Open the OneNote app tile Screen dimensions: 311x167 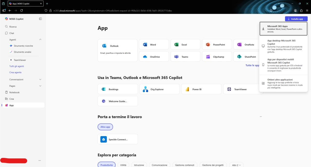(247, 45)
